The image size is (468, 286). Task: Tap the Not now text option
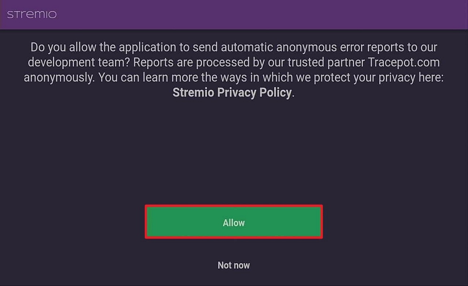point(233,265)
